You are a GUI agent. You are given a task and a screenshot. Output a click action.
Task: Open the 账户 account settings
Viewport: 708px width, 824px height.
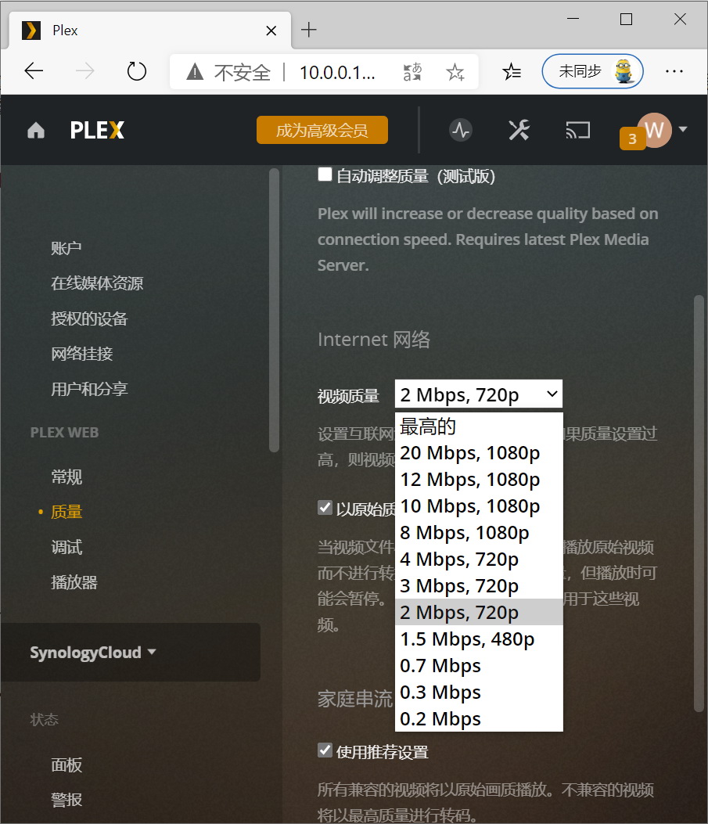(66, 248)
